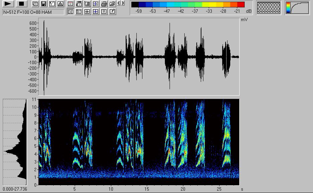The height and width of the screenshot is (193, 313).
Task: Click the N=512 F=100 O=88 HAM parameters field
Action: click(x=33, y=12)
